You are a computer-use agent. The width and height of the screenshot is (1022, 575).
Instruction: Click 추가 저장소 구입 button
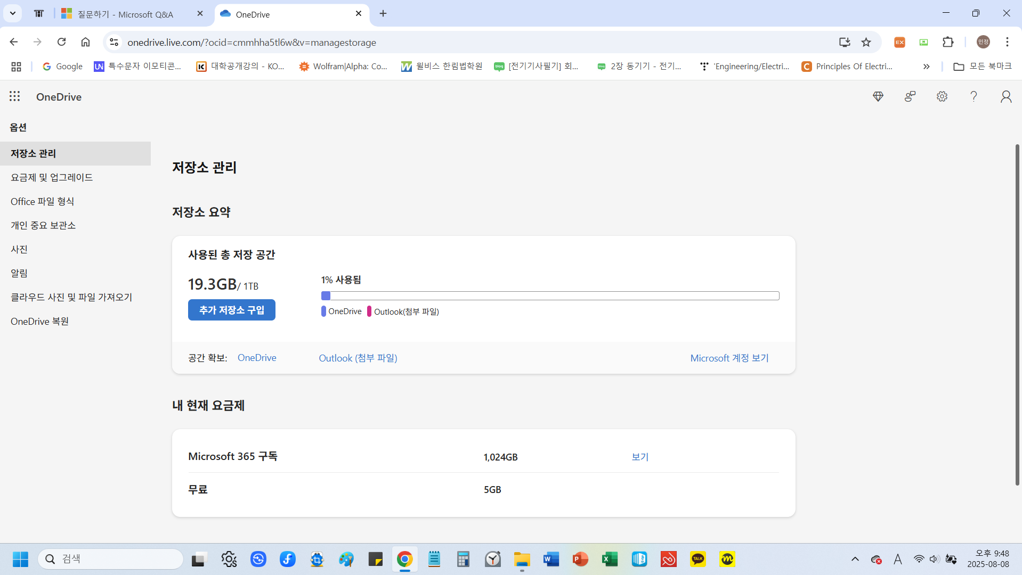coord(232,310)
